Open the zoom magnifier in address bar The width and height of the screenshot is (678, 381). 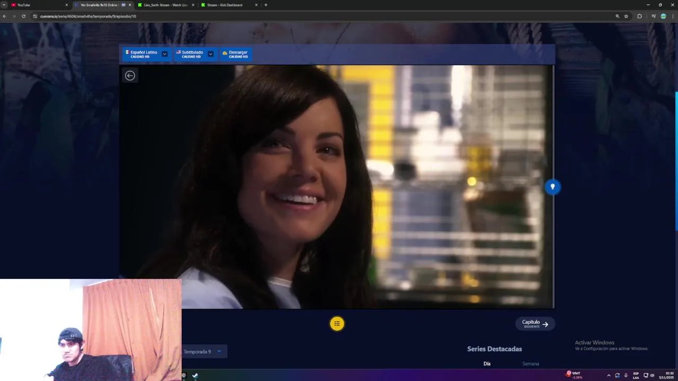click(x=617, y=16)
